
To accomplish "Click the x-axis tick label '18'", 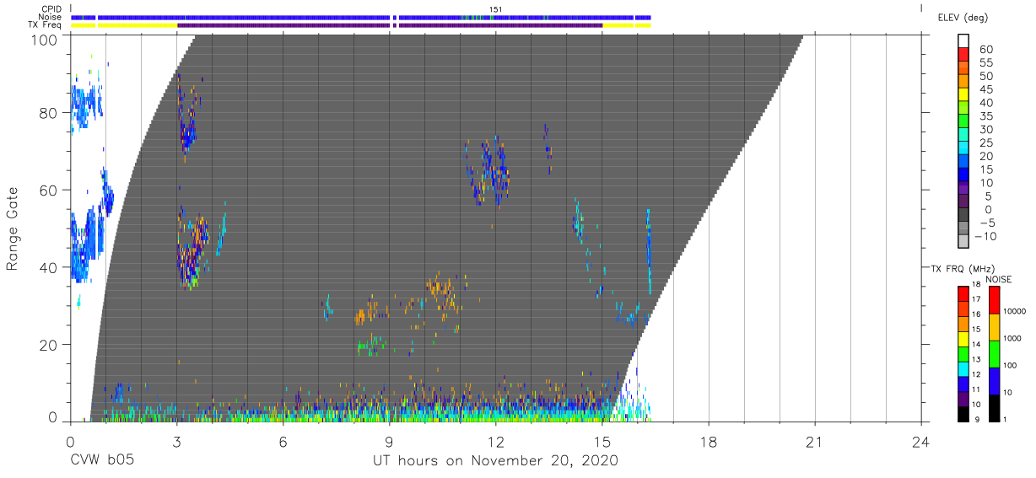I will pyautogui.click(x=709, y=441).
